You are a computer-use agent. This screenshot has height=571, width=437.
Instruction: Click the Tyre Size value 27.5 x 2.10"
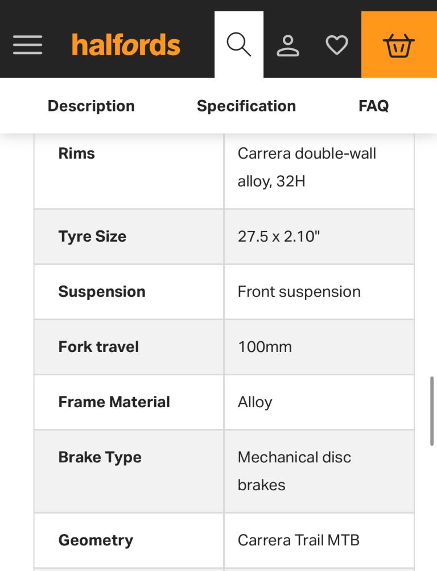click(279, 237)
